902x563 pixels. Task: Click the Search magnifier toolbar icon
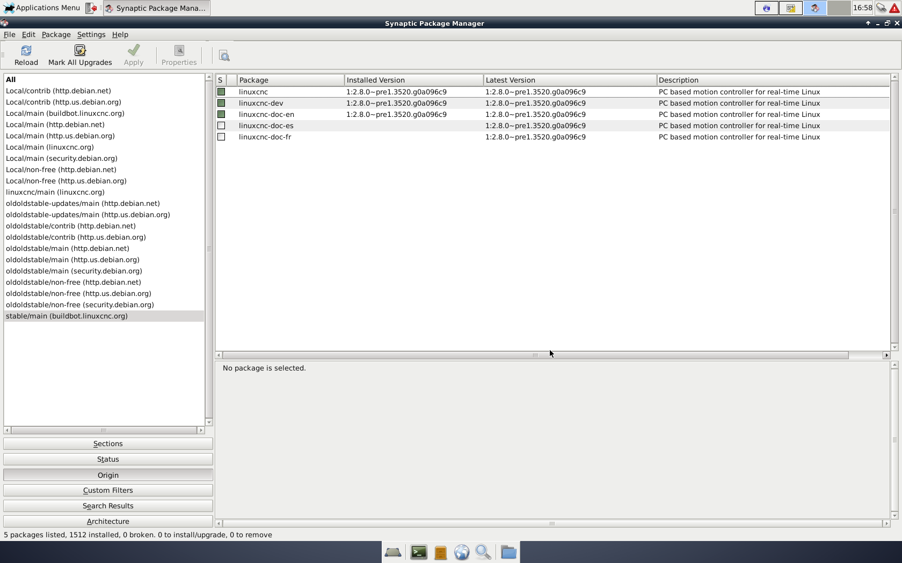(224, 56)
